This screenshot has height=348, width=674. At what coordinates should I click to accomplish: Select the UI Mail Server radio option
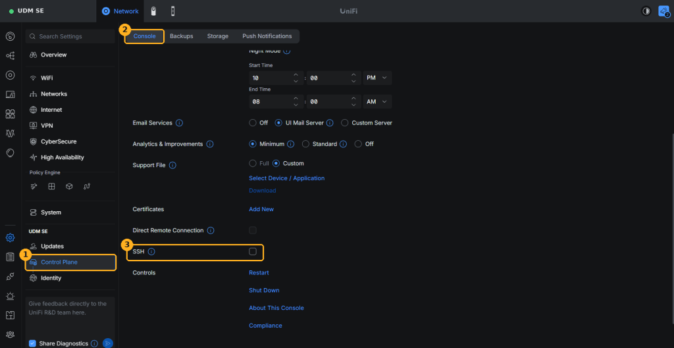[278, 123]
